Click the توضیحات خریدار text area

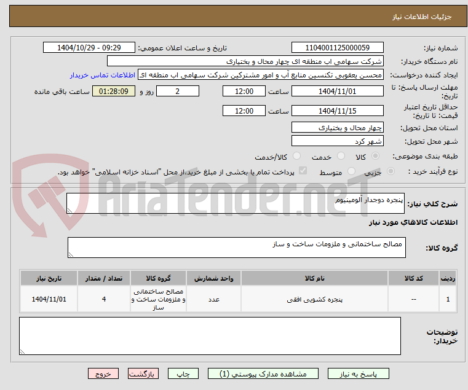[x=210, y=336]
